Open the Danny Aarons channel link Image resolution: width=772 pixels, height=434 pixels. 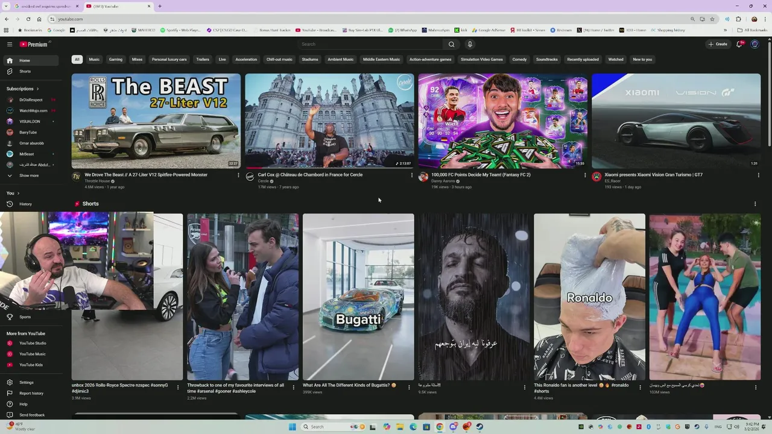coord(443,181)
